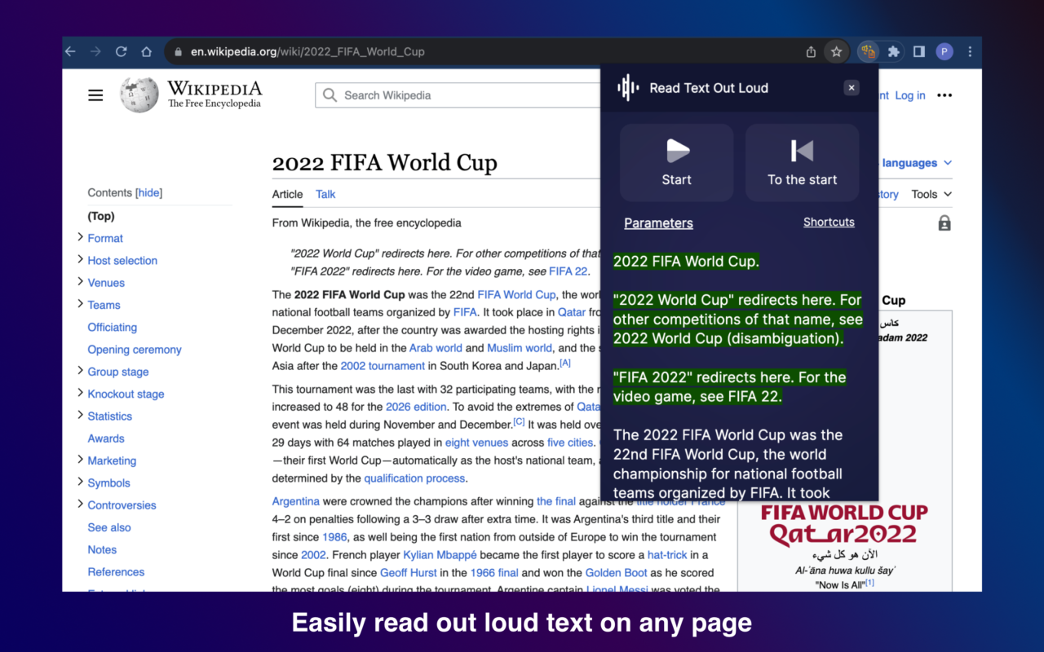Go to Opening ceremony section

(135, 350)
